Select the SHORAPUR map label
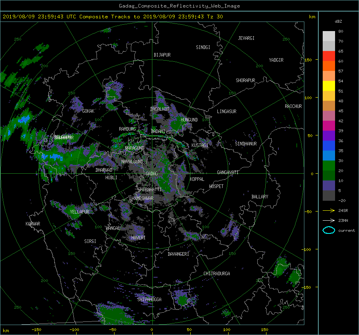 [245, 80]
